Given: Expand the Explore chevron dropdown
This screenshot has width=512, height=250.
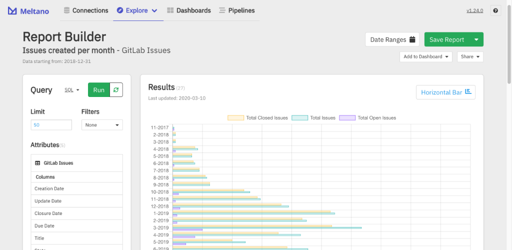Looking at the screenshot, I should coord(154,10).
